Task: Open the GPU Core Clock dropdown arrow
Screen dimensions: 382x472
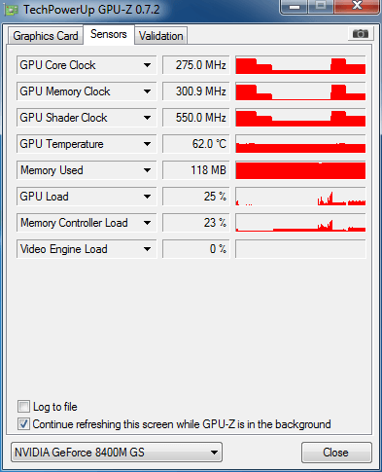Action: (147, 65)
